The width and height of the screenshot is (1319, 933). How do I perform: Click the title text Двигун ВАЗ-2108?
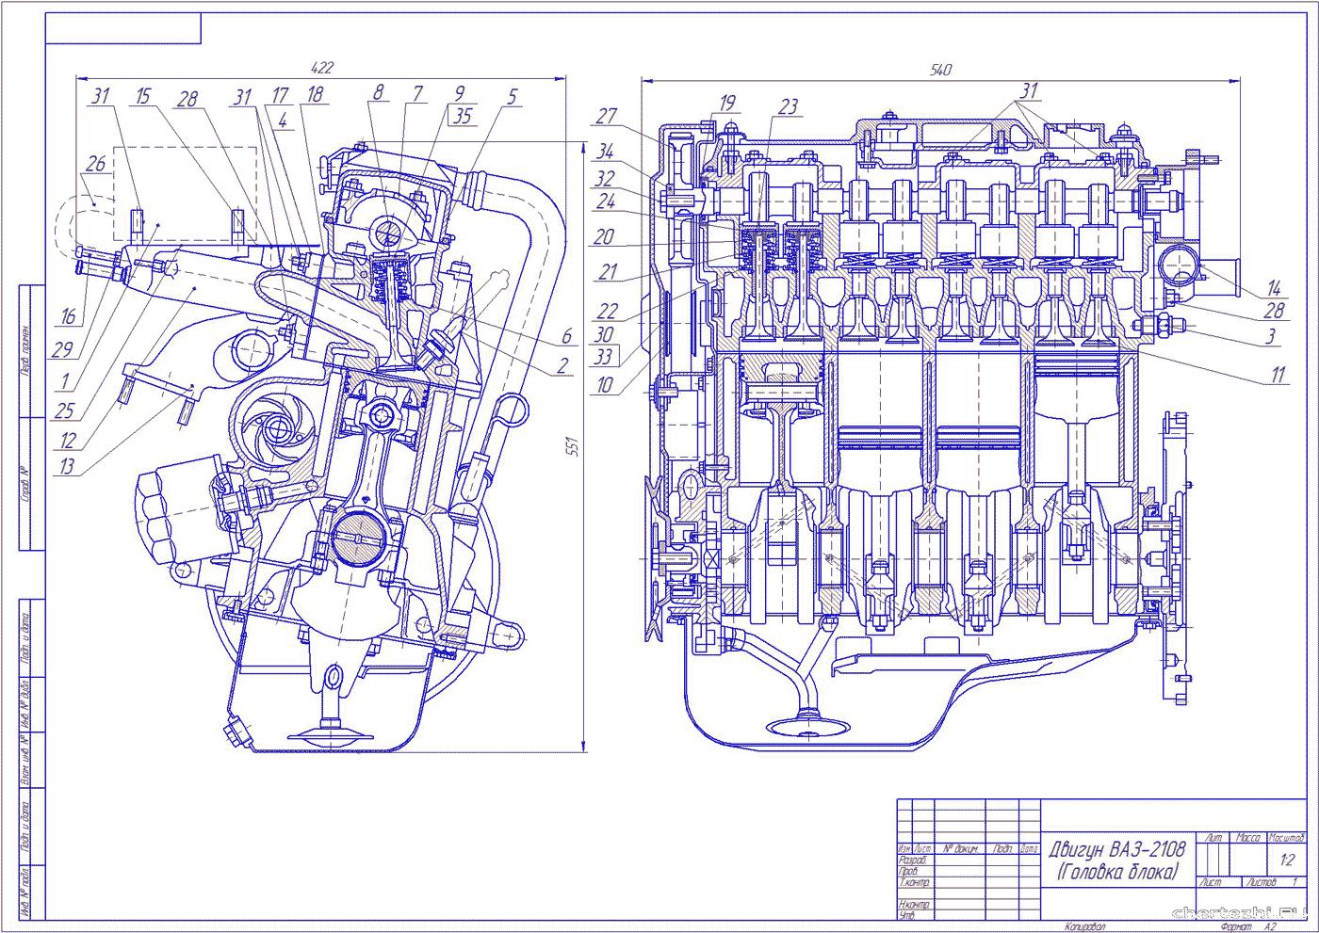click(1117, 850)
